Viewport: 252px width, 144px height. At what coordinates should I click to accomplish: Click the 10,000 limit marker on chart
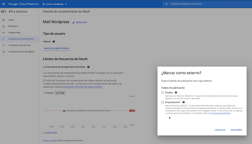point(132,111)
